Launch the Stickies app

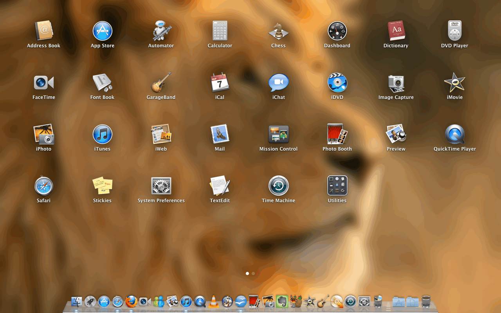102,186
